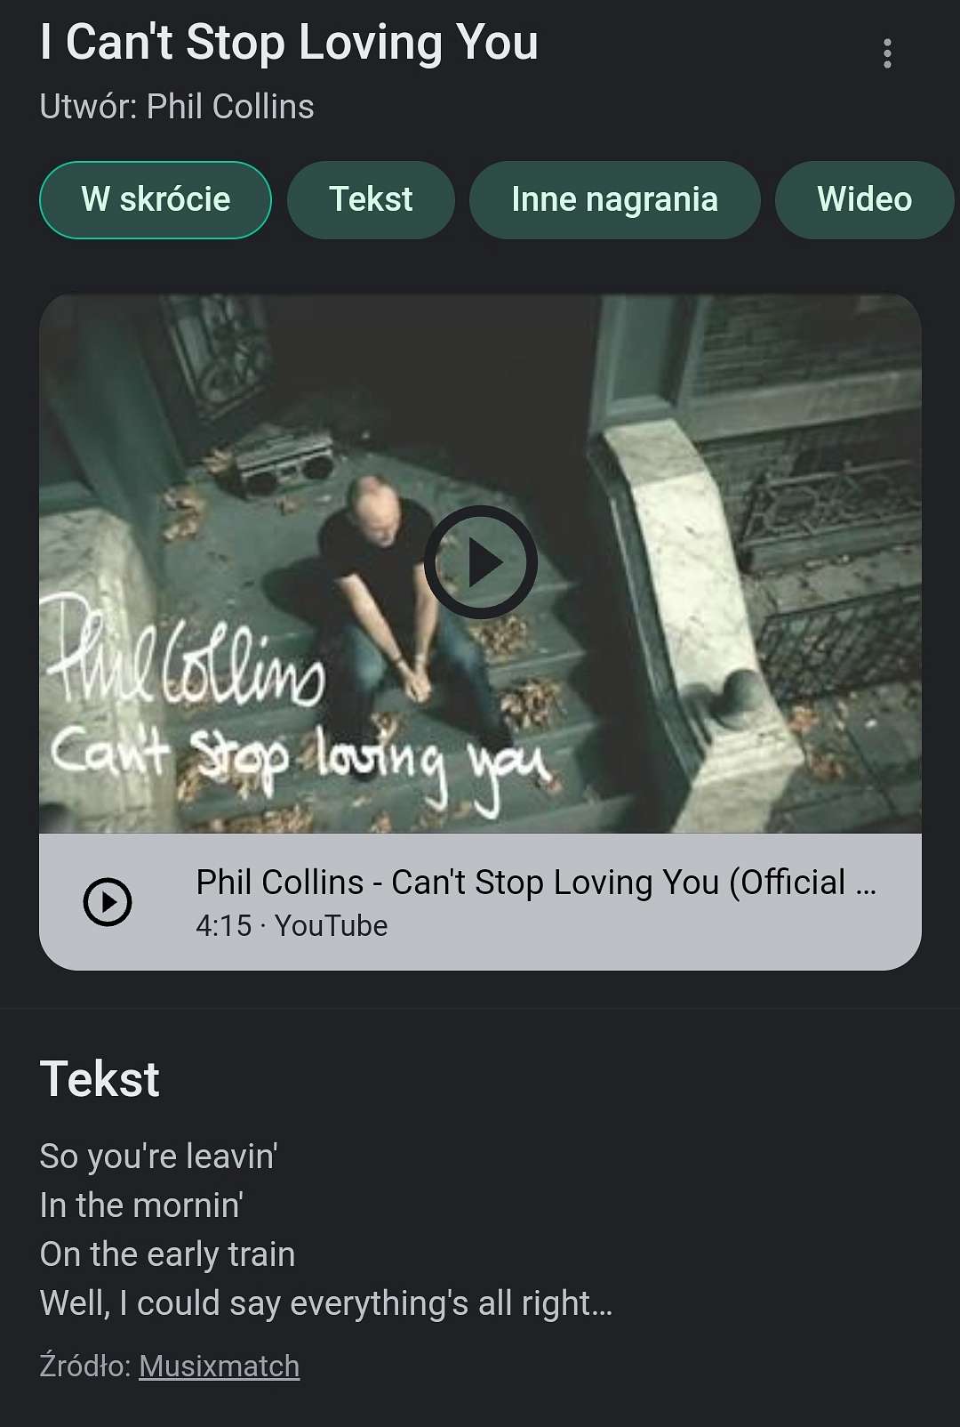Expand lyrics at 'Well, I could say everything's all right…'
This screenshot has width=960, height=1427.
click(x=326, y=1303)
